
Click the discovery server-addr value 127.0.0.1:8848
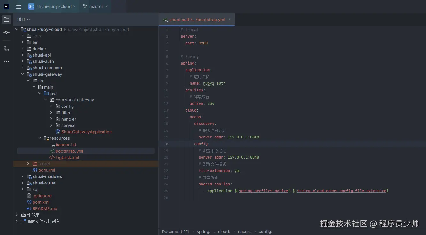click(243, 137)
